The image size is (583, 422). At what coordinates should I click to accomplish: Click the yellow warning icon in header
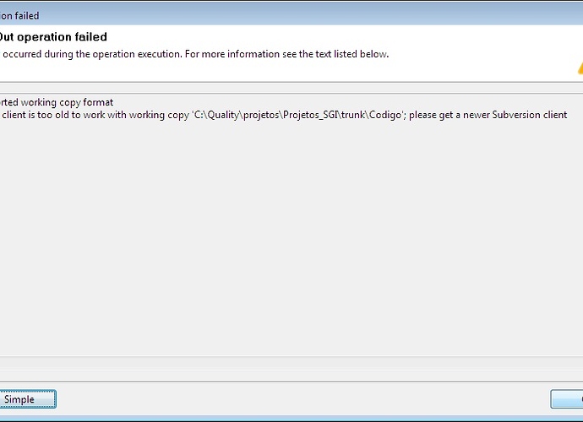click(580, 68)
